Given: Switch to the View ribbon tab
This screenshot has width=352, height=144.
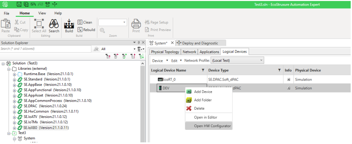Looking at the screenshot, I should pos(42,13).
